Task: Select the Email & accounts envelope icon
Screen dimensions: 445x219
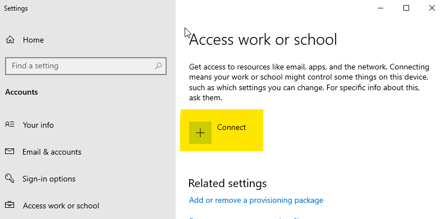Action: 10,151
